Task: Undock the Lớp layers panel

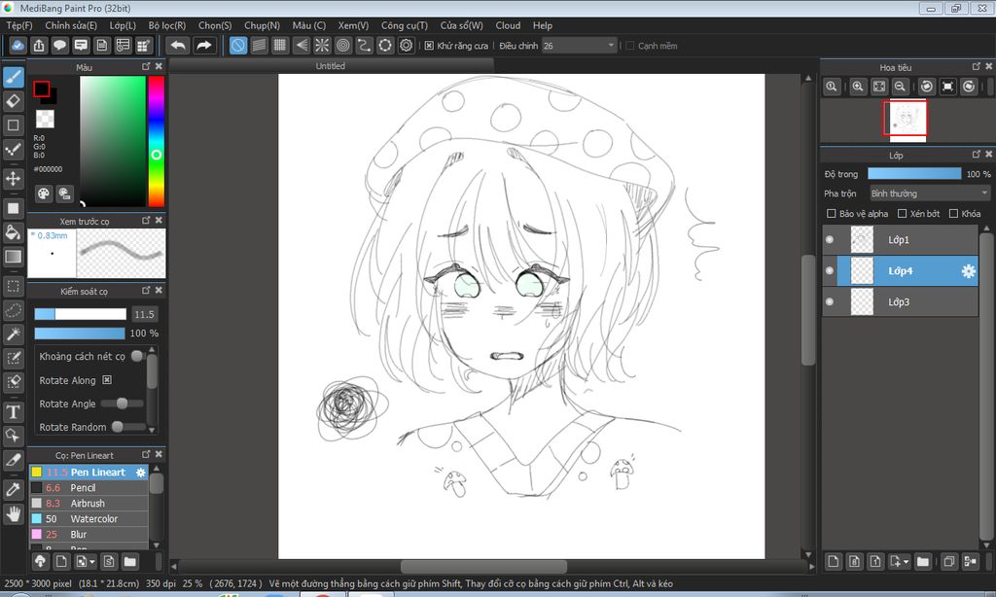Action: tap(977, 155)
